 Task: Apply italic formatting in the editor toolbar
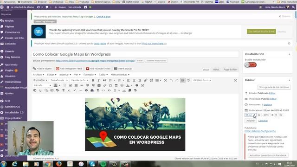(98, 80)
